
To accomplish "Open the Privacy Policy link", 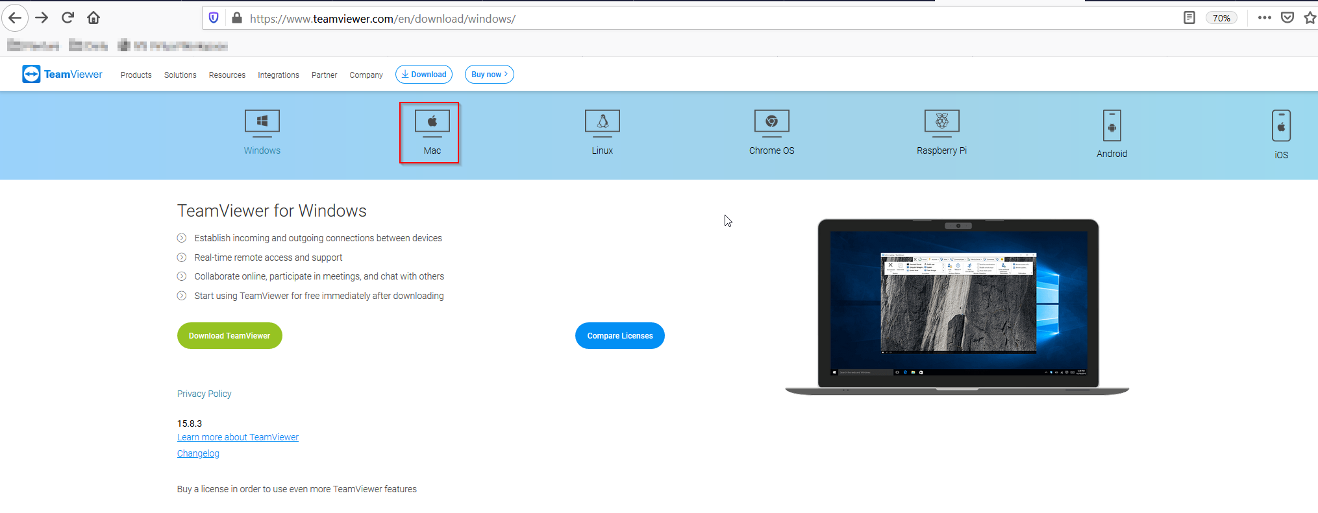I will pyautogui.click(x=204, y=394).
